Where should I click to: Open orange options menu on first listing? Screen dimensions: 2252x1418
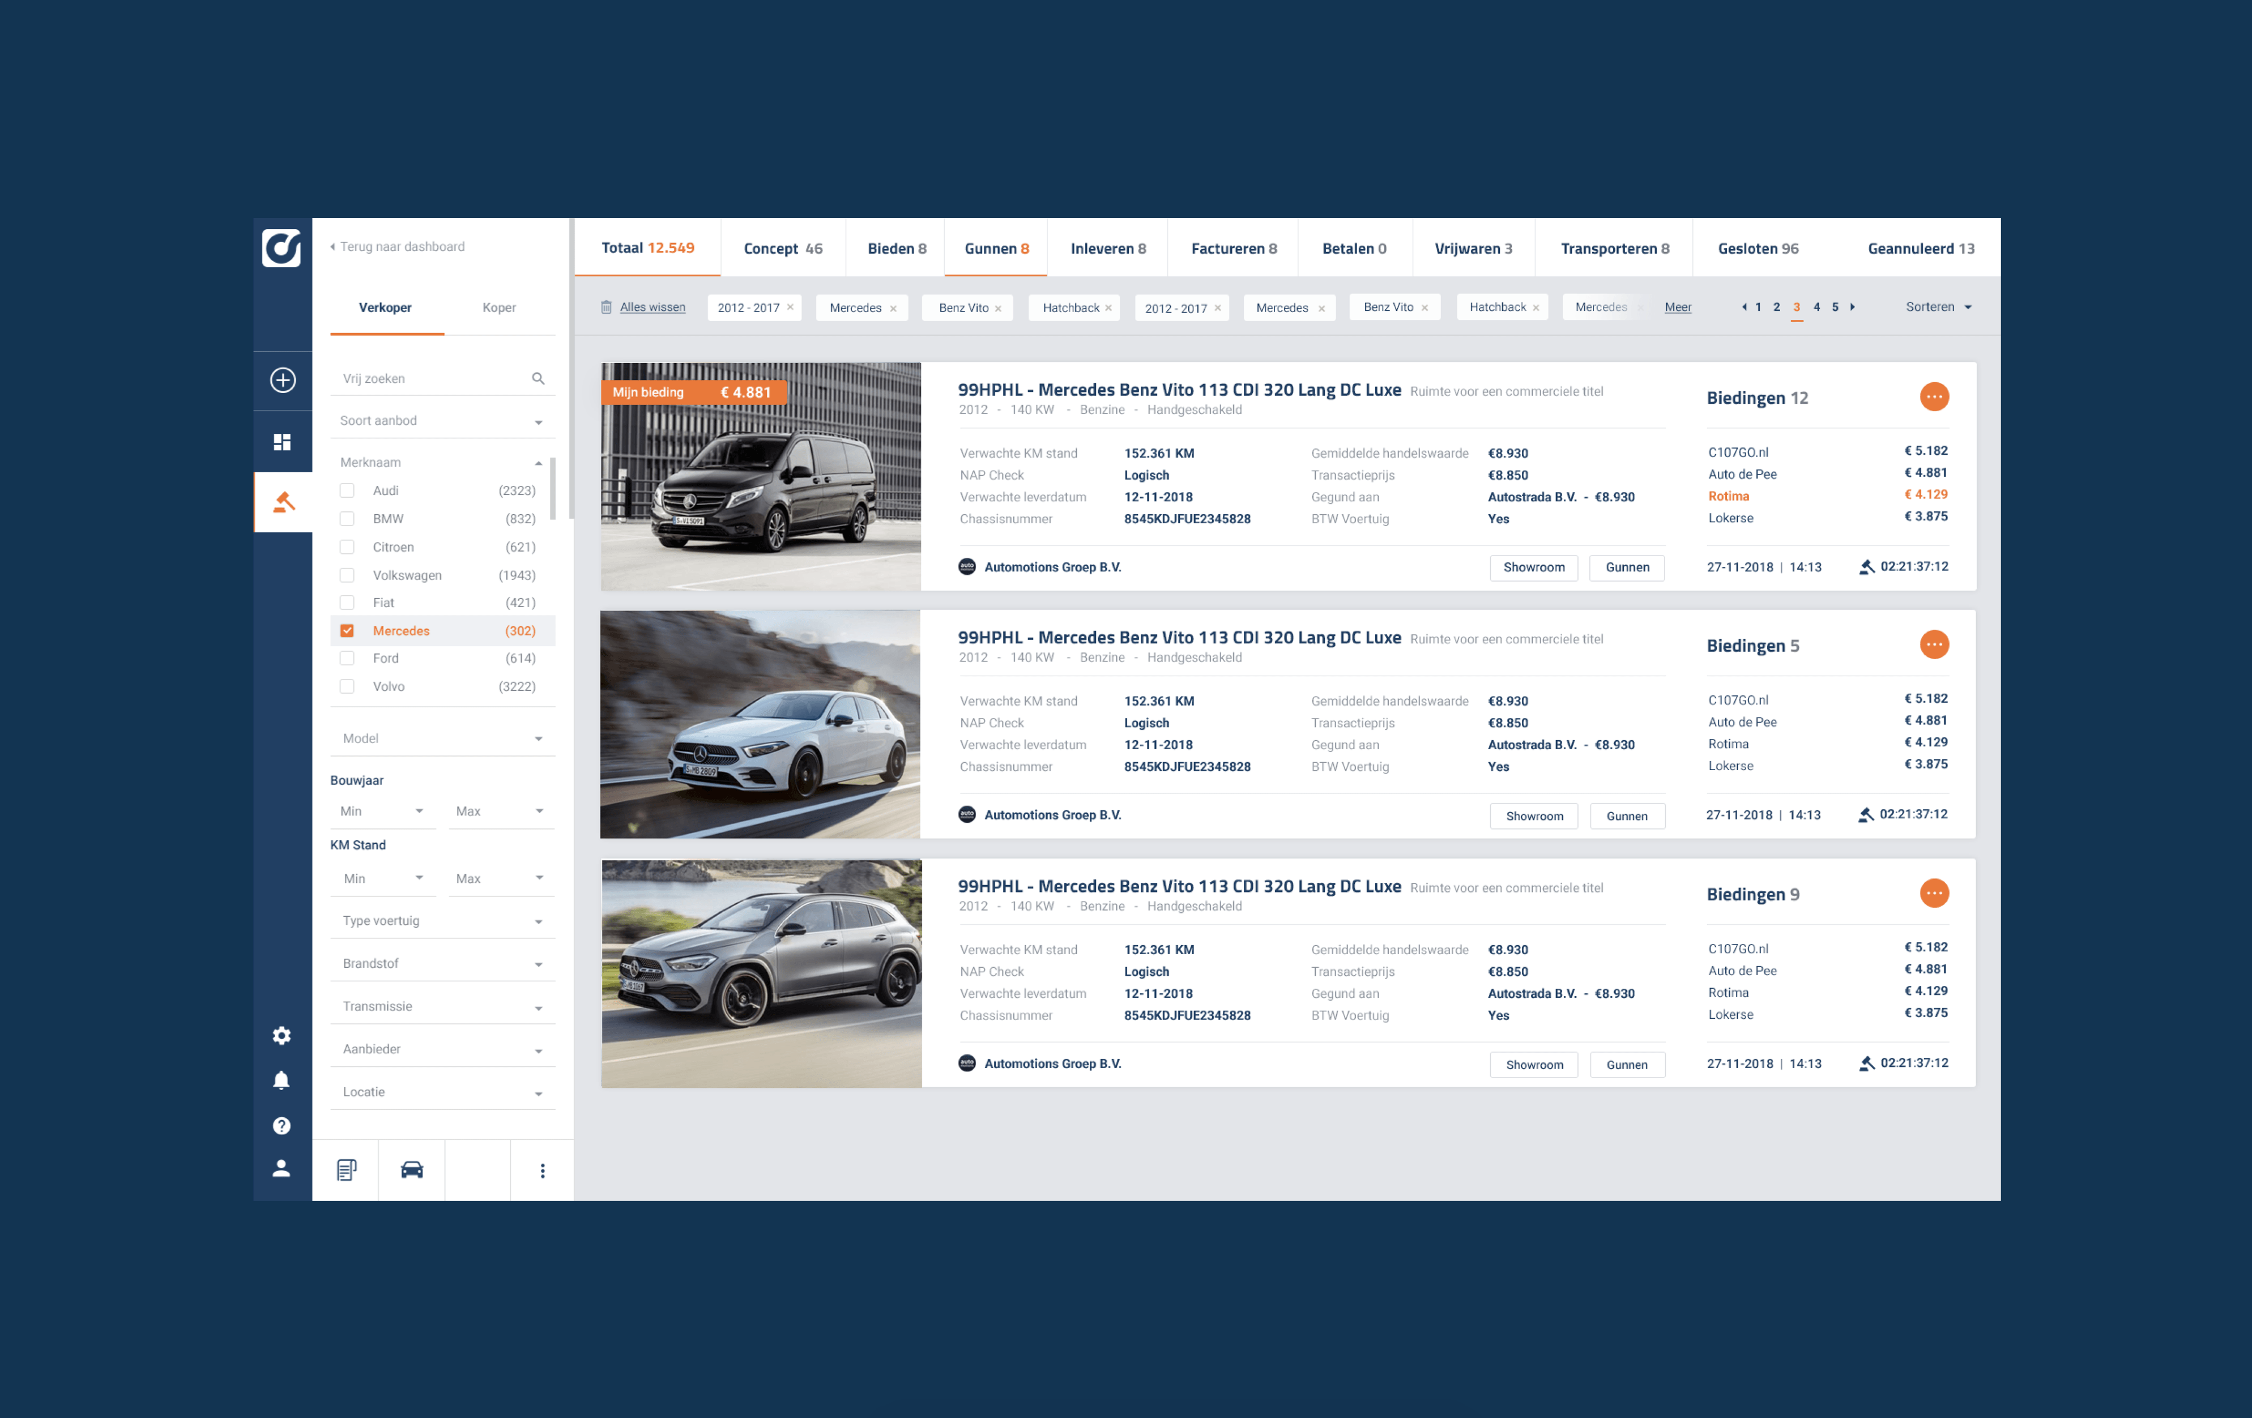click(x=1934, y=396)
